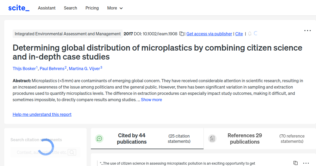
Task: Toggle the article notification bell
Action: coord(249,34)
